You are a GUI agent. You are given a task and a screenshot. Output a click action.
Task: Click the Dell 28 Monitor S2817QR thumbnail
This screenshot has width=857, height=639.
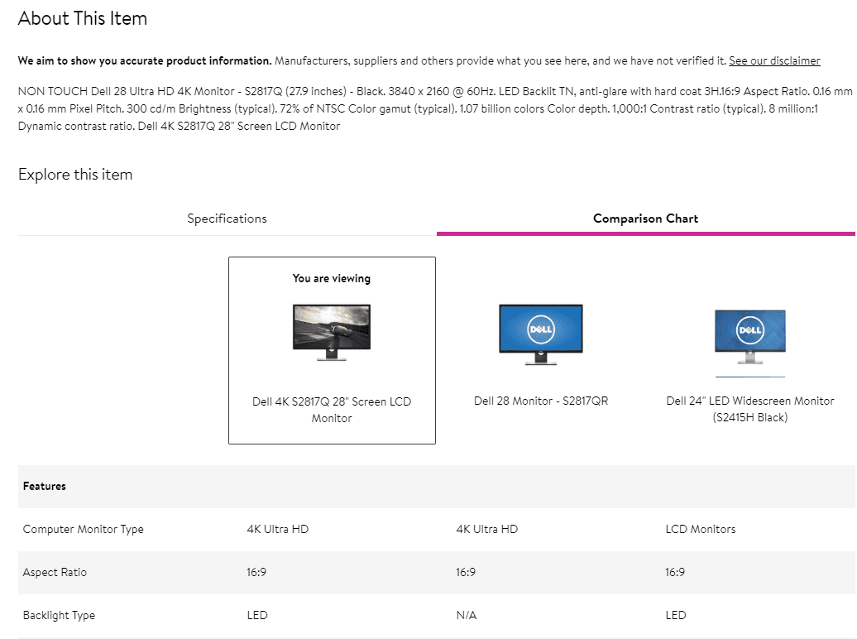click(x=540, y=334)
